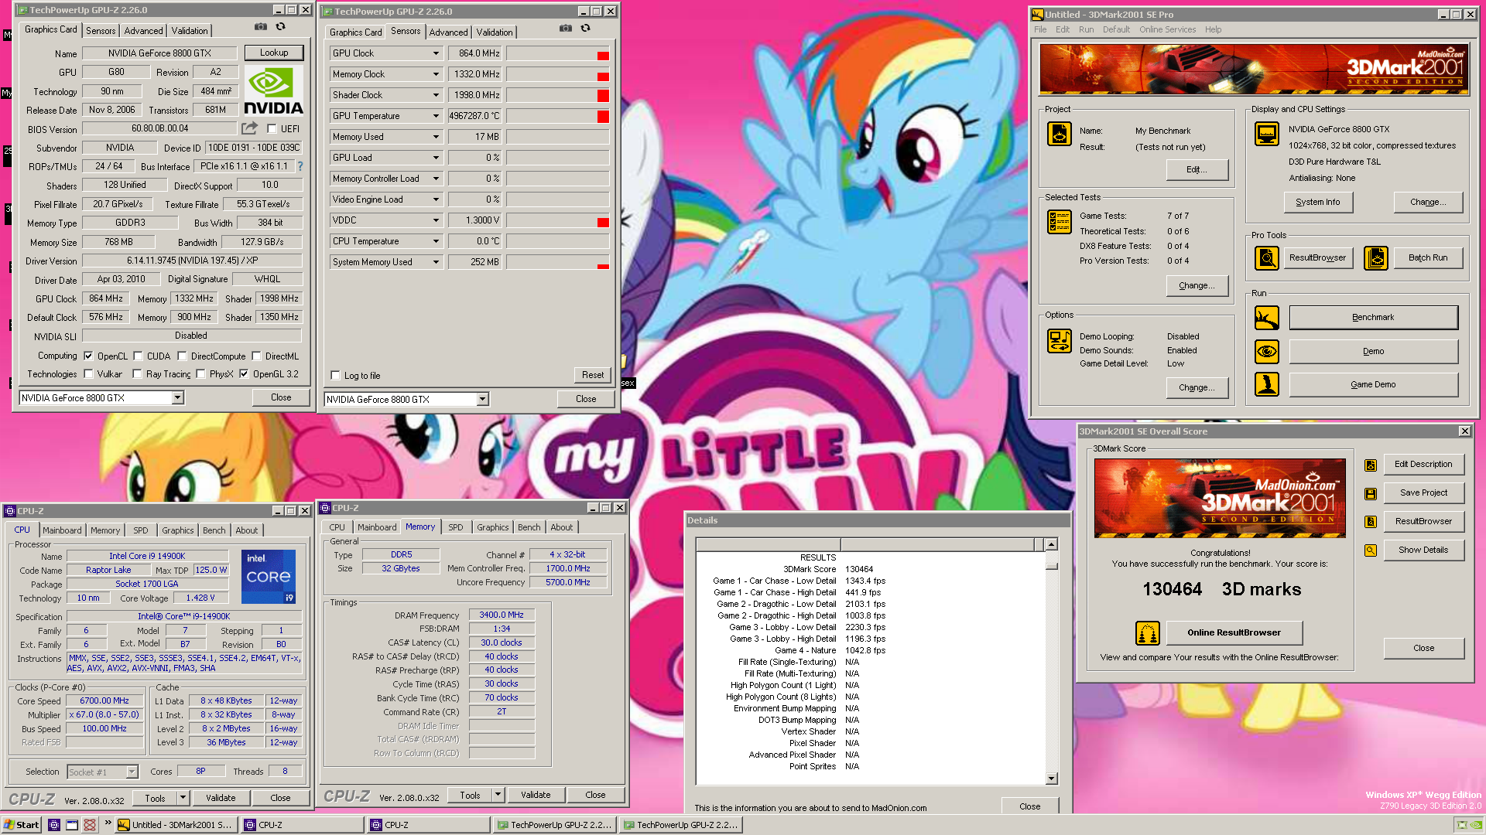The height and width of the screenshot is (835, 1486).
Task: Open the VDDC sensor dropdown
Action: [x=436, y=220]
